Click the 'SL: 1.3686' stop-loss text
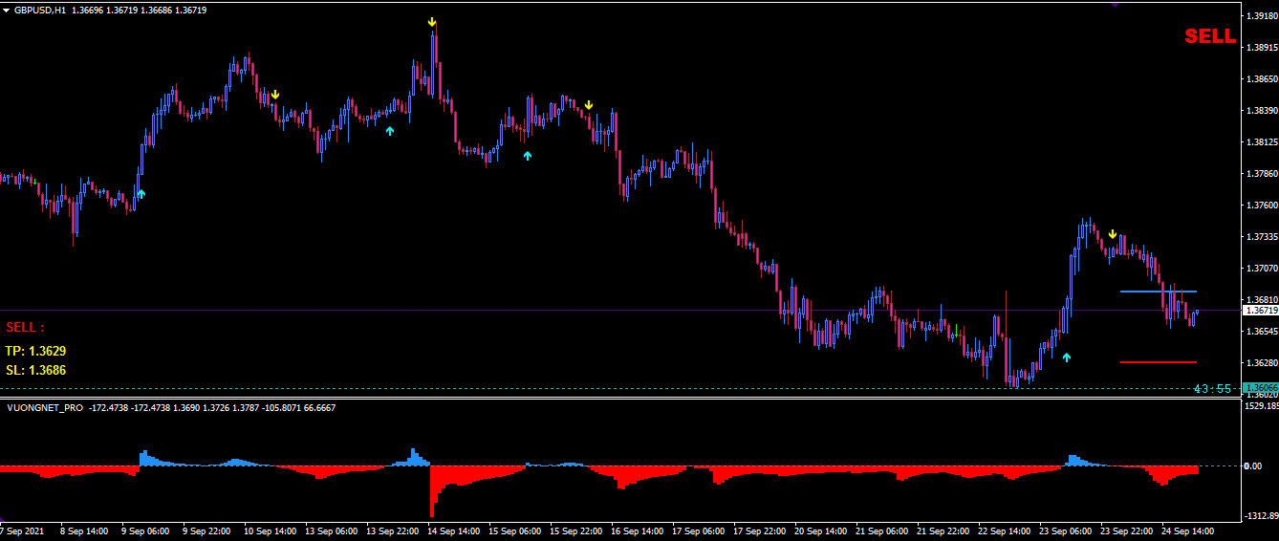1279x541 pixels. pyautogui.click(x=35, y=370)
